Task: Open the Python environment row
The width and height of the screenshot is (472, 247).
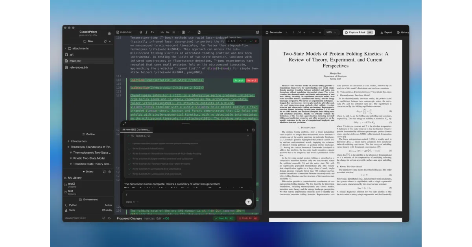Action: pyautogui.click(x=88, y=205)
